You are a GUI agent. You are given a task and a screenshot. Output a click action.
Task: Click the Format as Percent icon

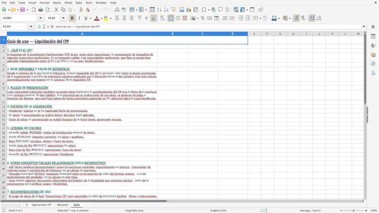tap(202, 18)
